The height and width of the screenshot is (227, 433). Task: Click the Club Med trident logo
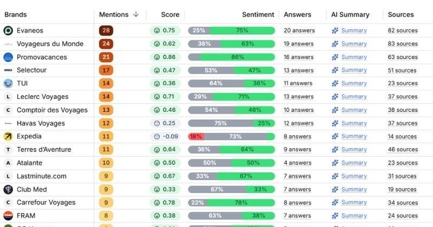pyautogui.click(x=8, y=189)
